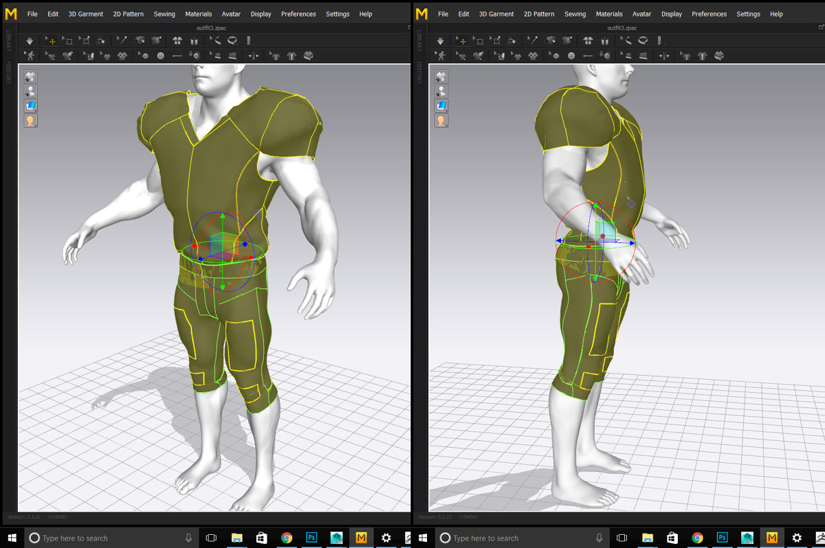The image size is (825, 548).
Task: Enable textured surface view with the blue icon
Action: [30, 106]
